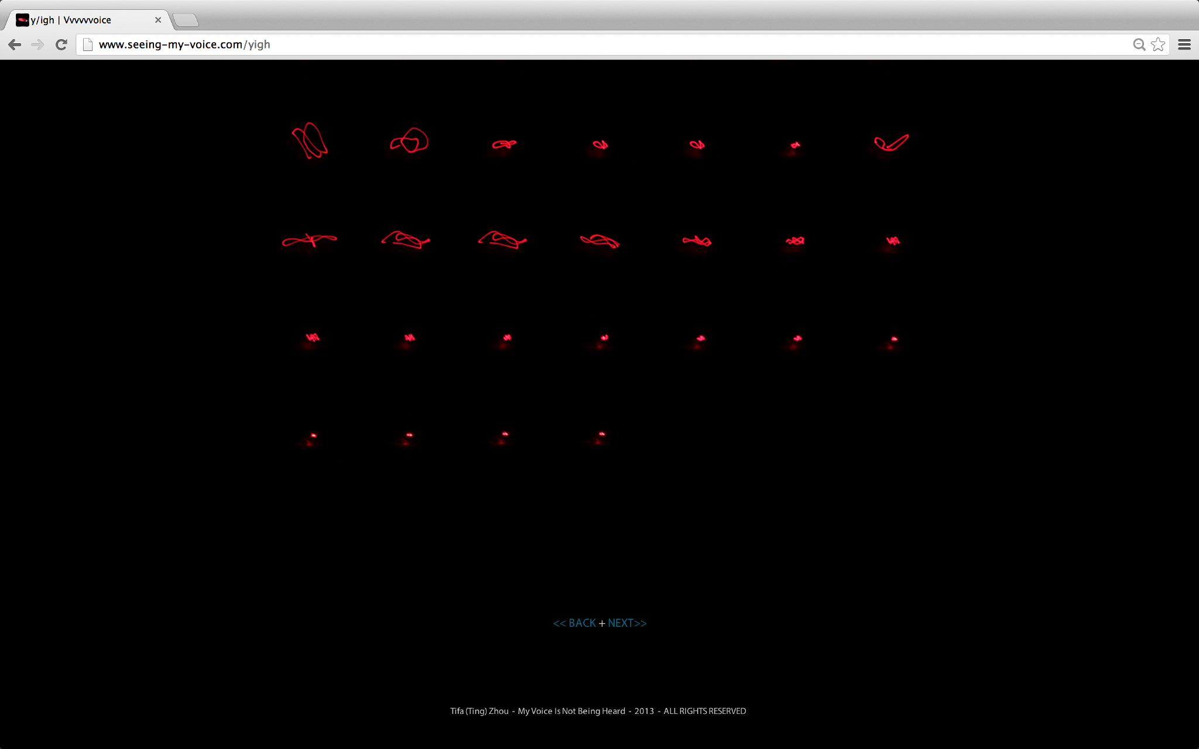This screenshot has height=749, width=1199.
Task: Click the footer text My Voice Is Not Being Heard
Action: [x=571, y=711]
